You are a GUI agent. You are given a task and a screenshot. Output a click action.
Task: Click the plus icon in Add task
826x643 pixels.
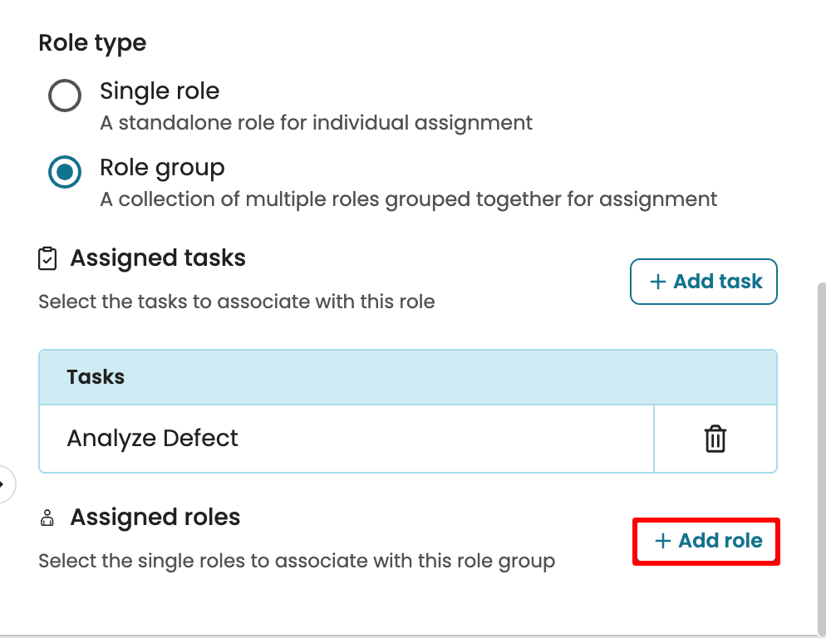coord(658,282)
